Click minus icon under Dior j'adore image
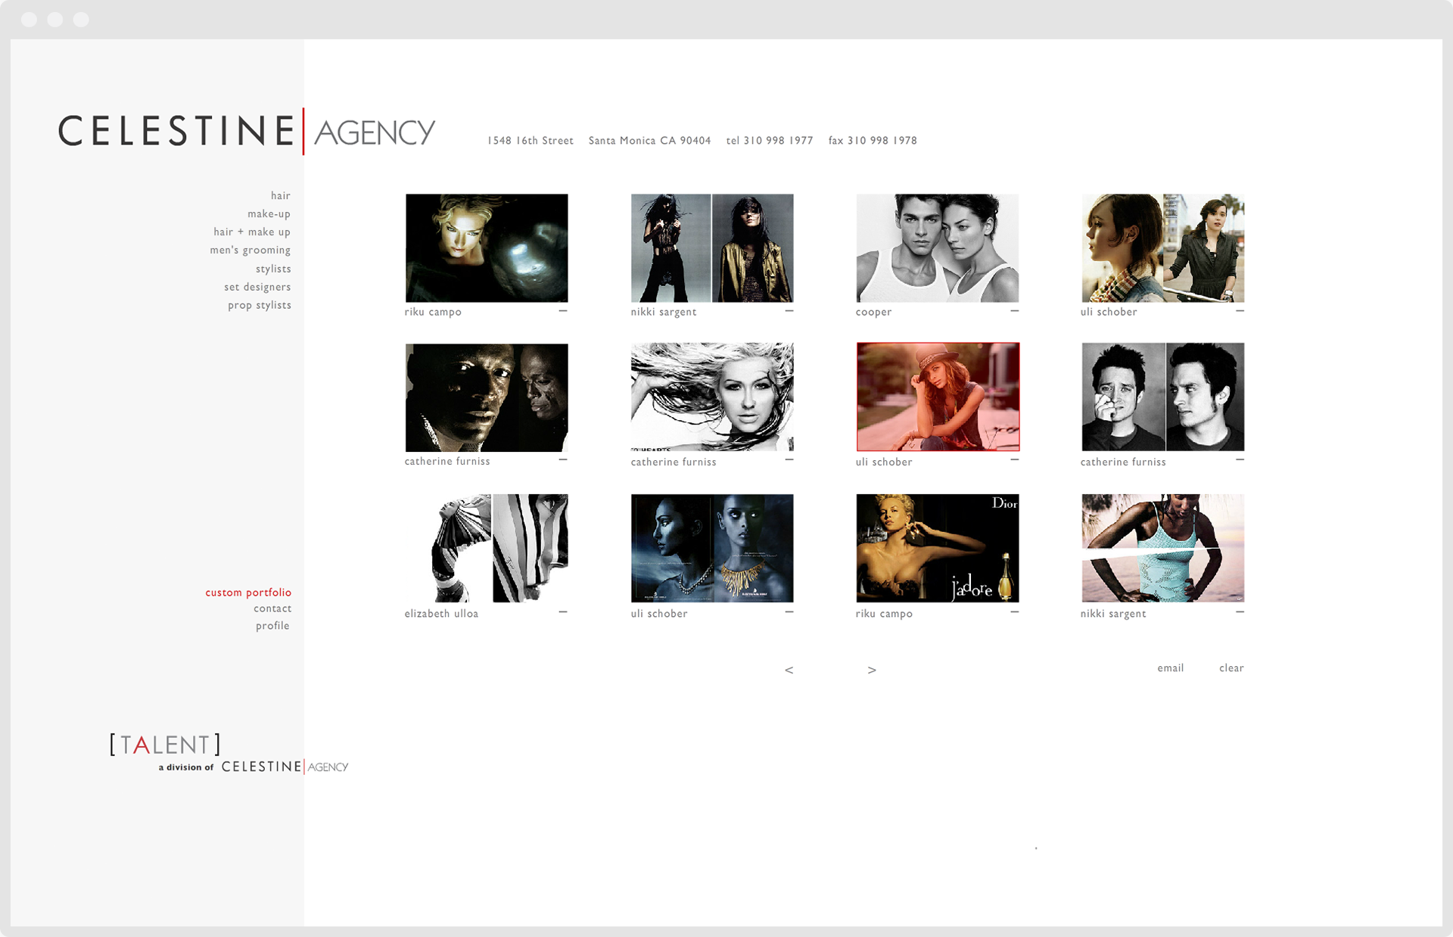The image size is (1453, 937). click(x=1014, y=612)
